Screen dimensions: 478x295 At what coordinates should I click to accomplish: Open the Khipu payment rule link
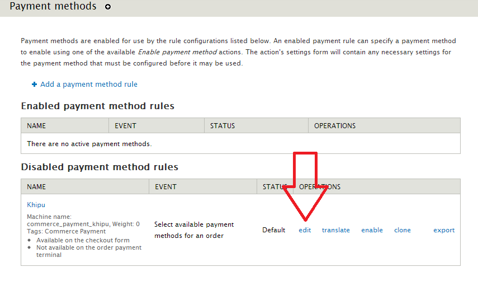point(36,205)
